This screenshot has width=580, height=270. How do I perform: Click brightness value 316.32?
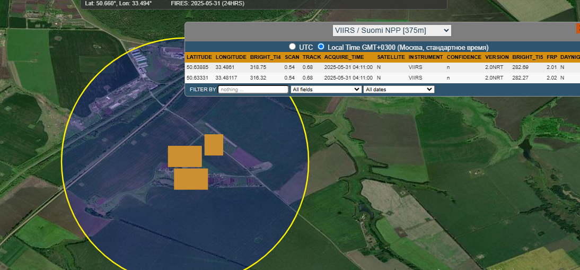point(258,77)
